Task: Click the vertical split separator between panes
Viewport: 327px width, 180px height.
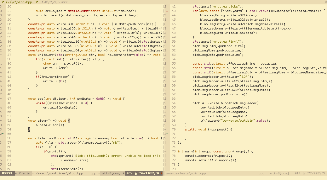Action: [164, 94]
